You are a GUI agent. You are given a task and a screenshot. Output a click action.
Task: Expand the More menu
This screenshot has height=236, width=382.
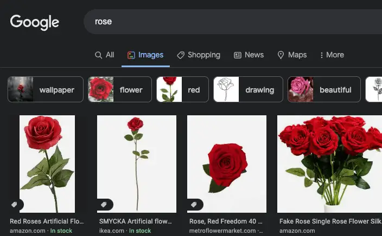point(332,55)
